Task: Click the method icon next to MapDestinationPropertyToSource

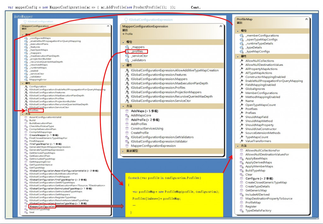Action: (x=241, y=198)
